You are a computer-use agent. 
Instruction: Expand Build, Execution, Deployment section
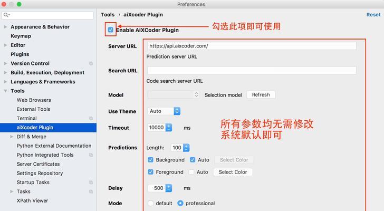point(5,72)
